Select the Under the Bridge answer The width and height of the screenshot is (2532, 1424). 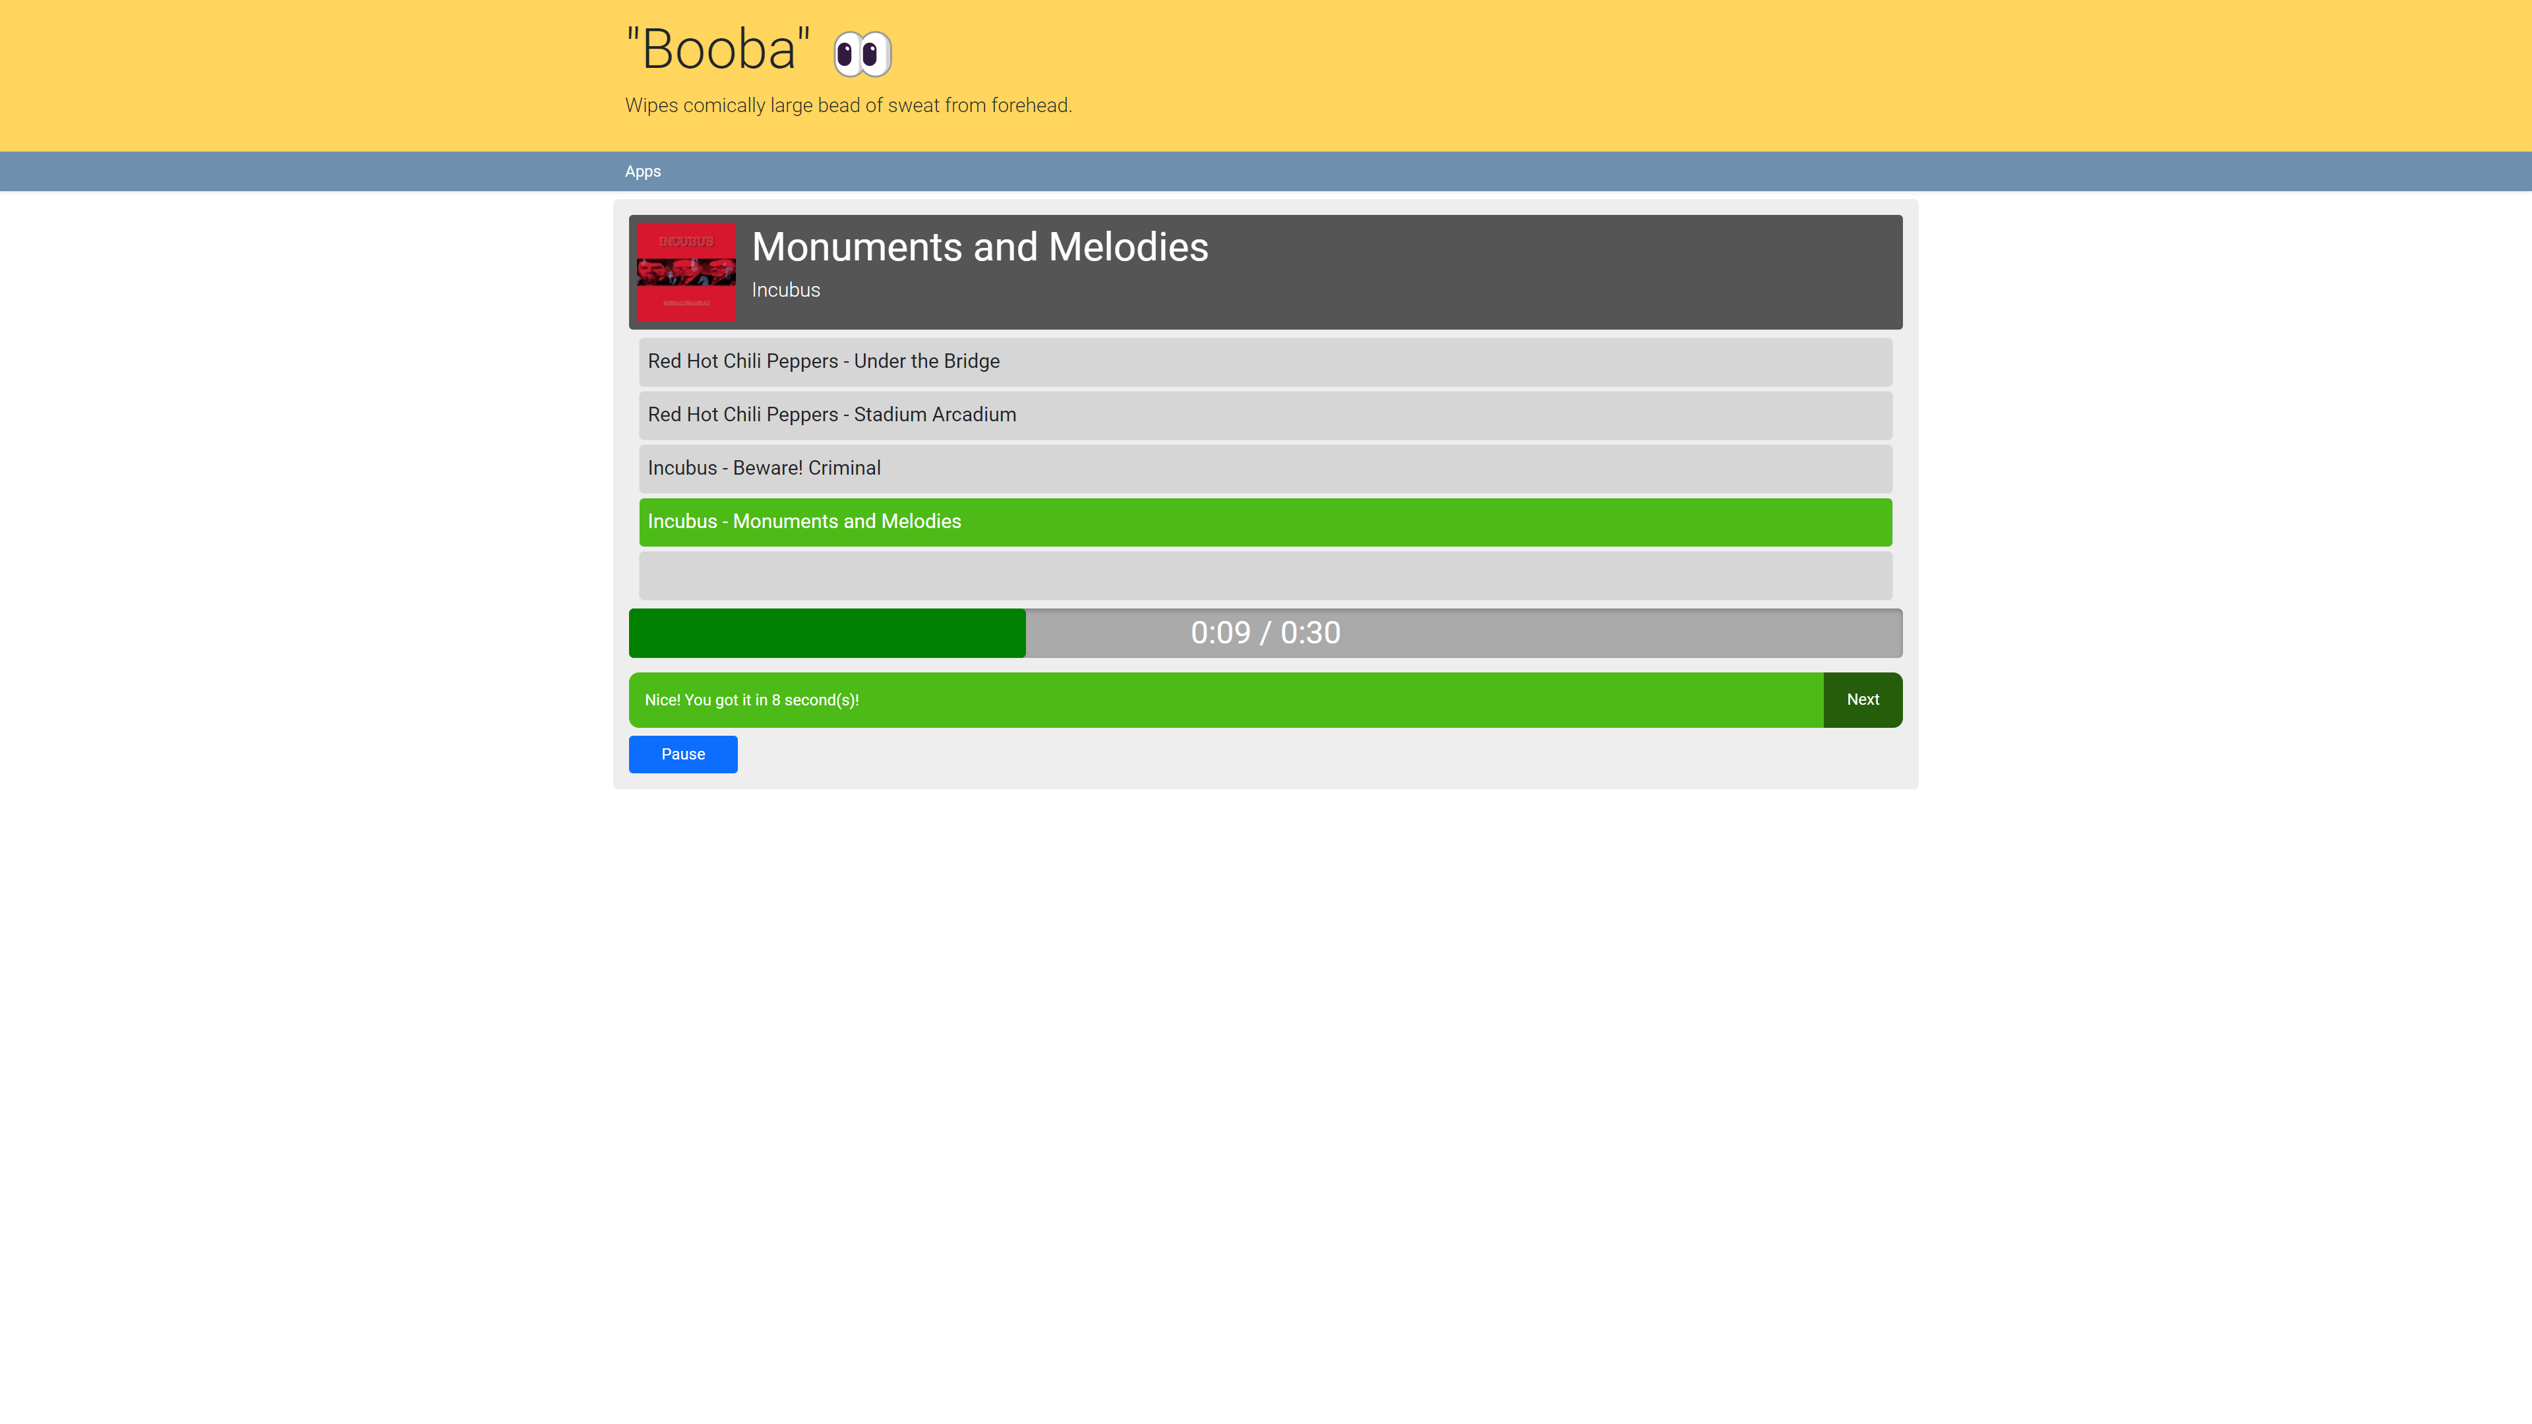(1264, 362)
